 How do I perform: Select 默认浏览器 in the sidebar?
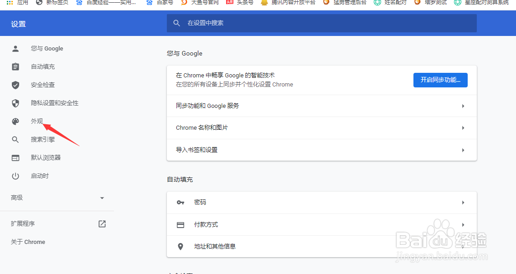click(46, 157)
